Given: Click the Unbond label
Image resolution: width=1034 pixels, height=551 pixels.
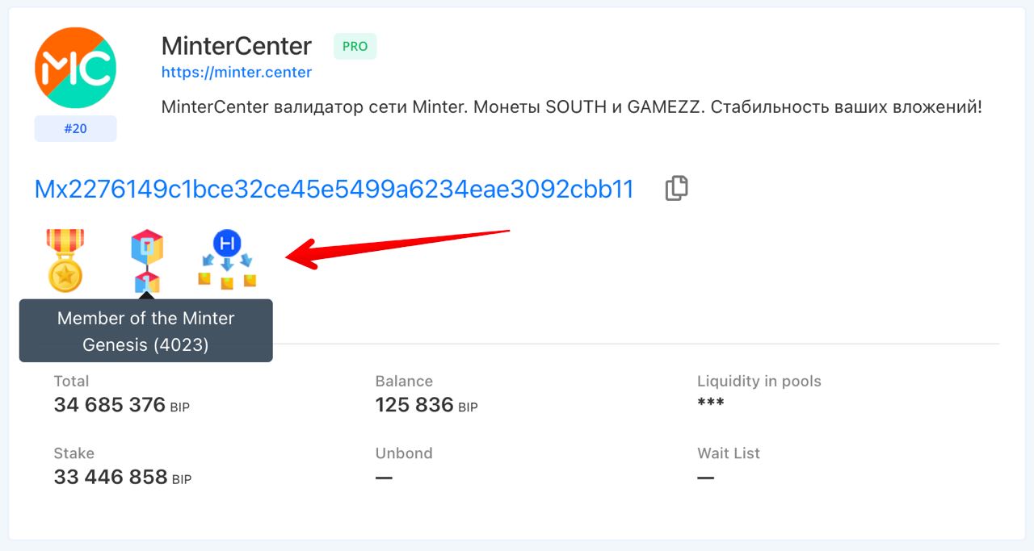Looking at the screenshot, I should click(404, 453).
